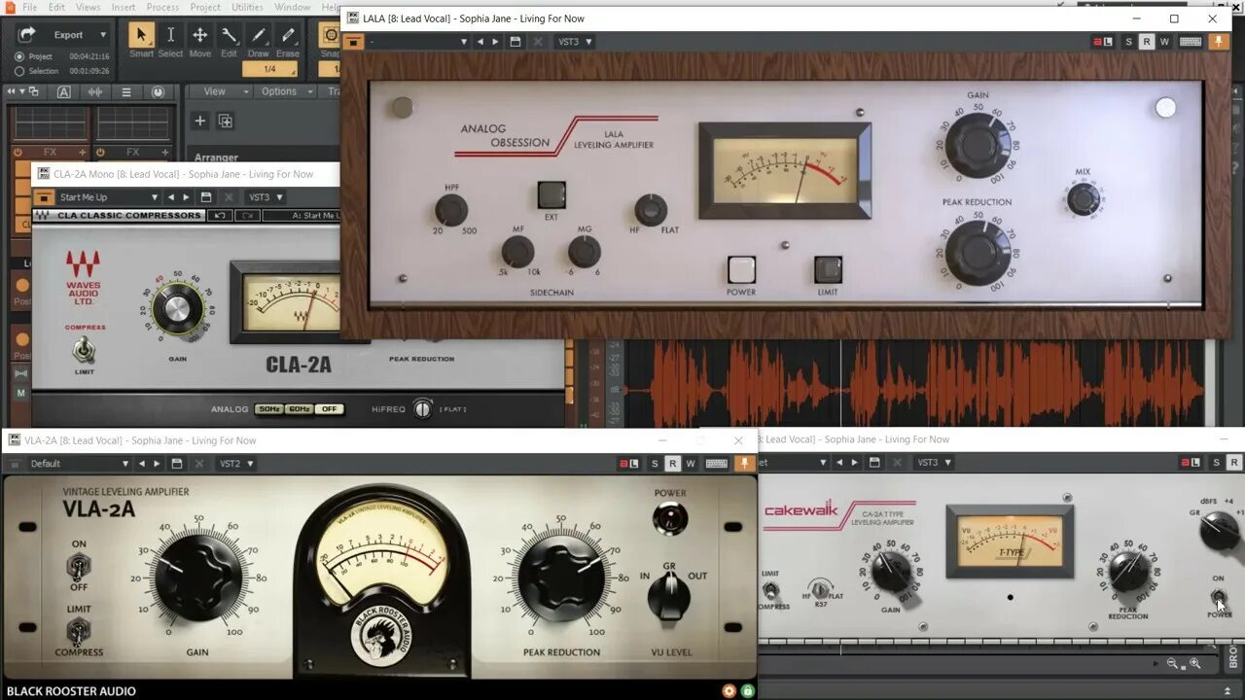Open Black Rooster Audio settings gear
Image resolution: width=1245 pixels, height=700 pixels.
729,691
